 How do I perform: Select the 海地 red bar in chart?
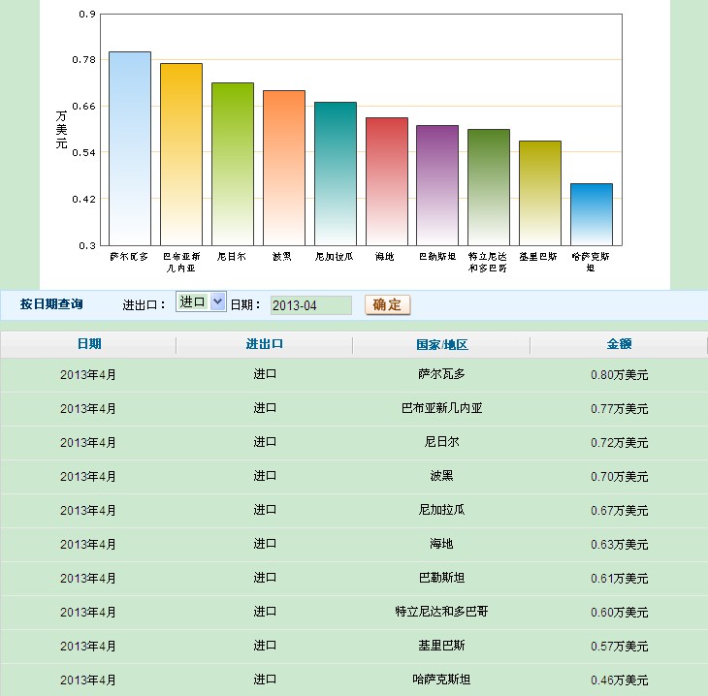pyautogui.click(x=387, y=181)
